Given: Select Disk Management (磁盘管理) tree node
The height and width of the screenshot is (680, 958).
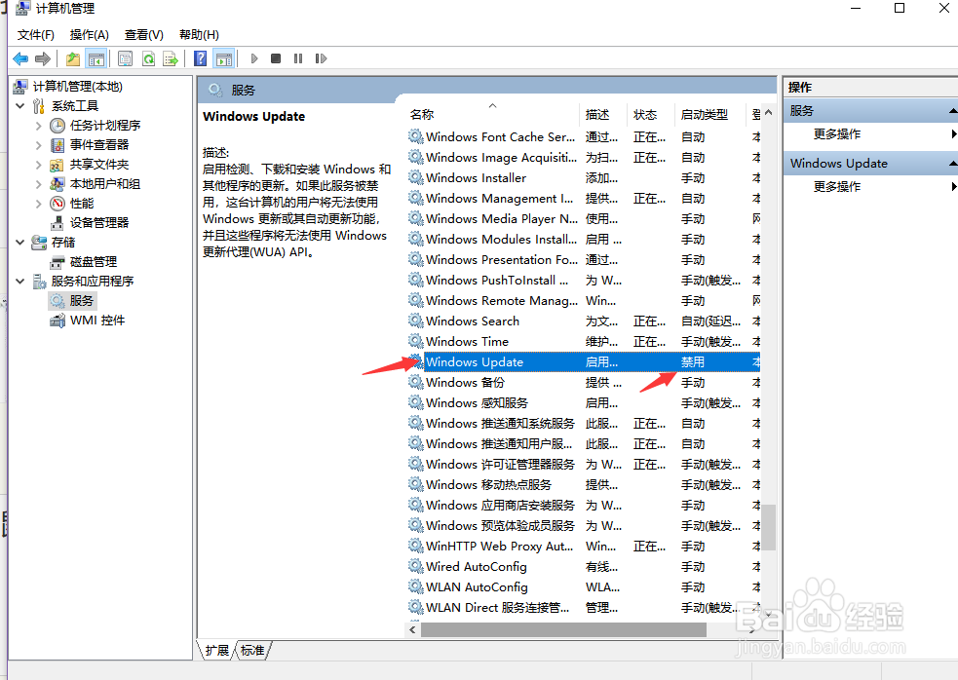Looking at the screenshot, I should 94,261.
